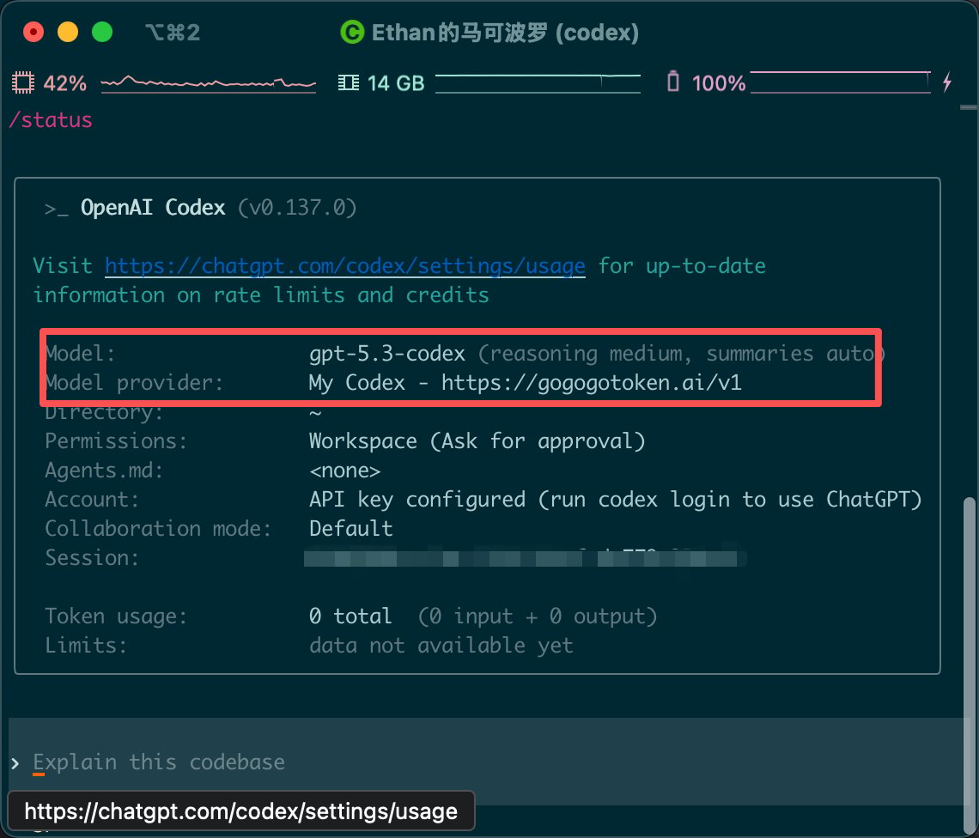Click the yellow minimize window button

pyautogui.click(x=68, y=32)
